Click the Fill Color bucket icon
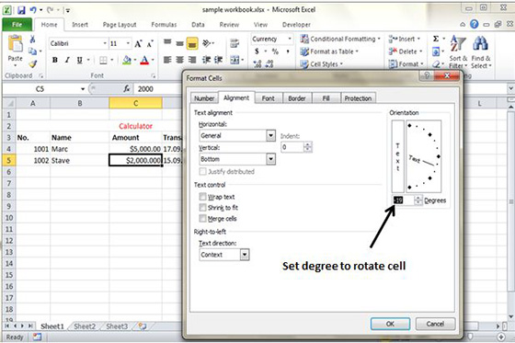Viewport: 515px width, 343px height. click(127, 60)
